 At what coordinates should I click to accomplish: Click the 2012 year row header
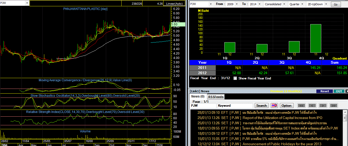click(202, 73)
